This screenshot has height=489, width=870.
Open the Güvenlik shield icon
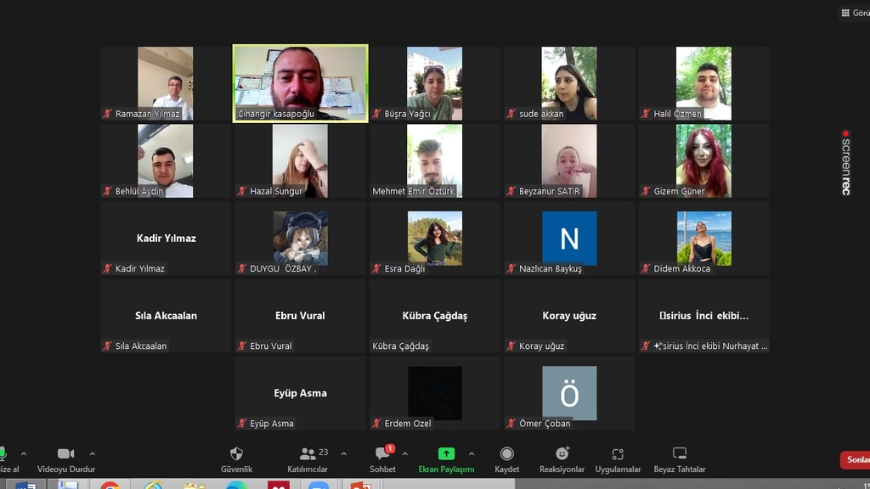click(236, 454)
